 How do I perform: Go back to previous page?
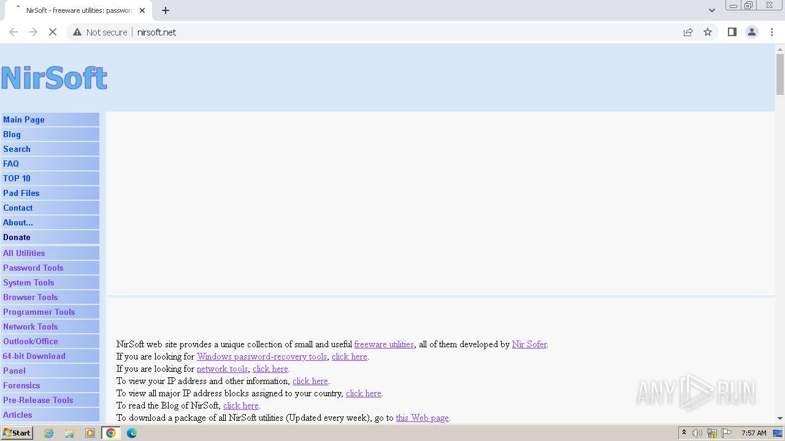point(13,32)
